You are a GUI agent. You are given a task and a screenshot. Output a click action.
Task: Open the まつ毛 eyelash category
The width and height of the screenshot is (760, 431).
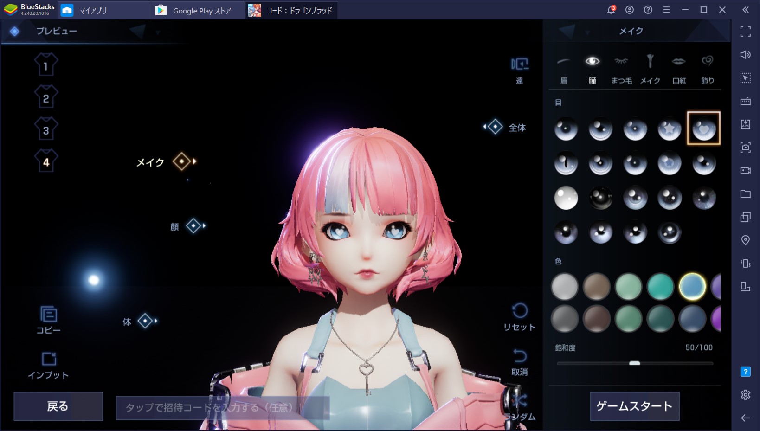pos(621,69)
